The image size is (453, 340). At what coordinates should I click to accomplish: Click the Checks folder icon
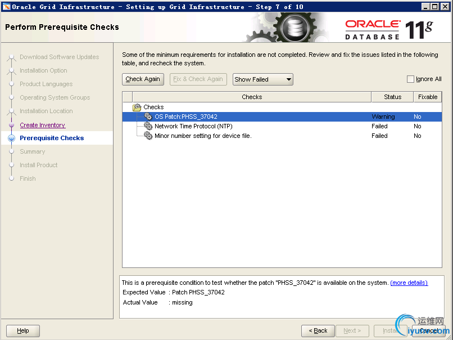(137, 108)
